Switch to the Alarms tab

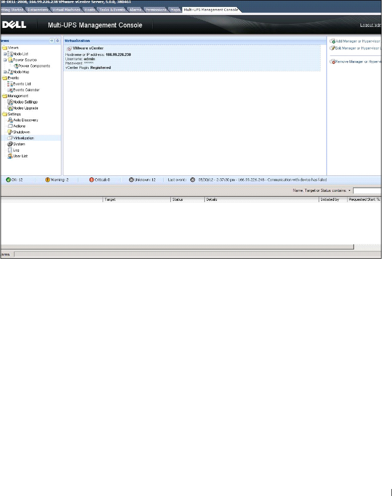pyautogui.click(x=135, y=10)
